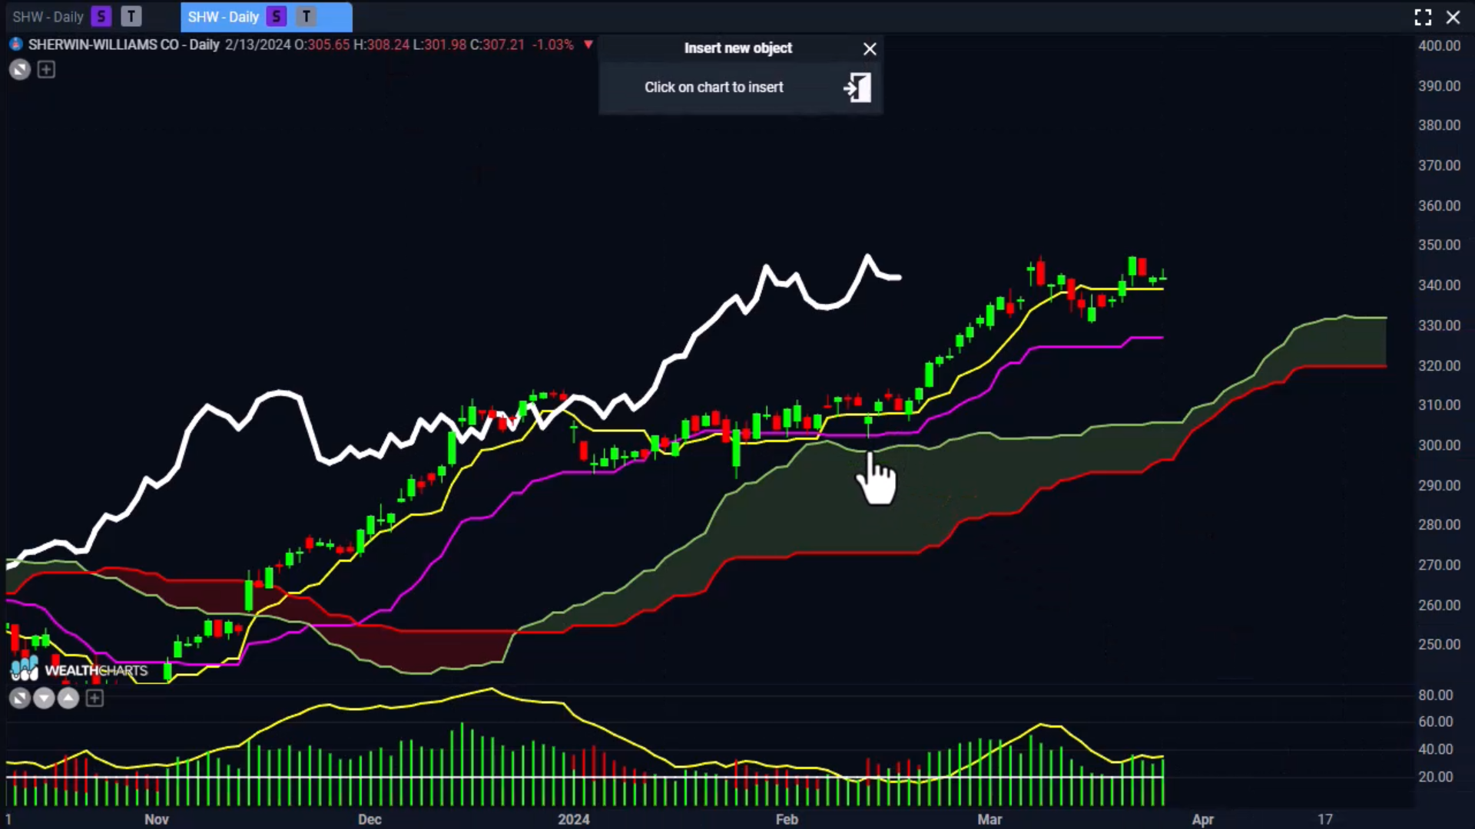Click the 400.00 price axis label
Viewport: 1475px width, 829px height.
coord(1439,46)
